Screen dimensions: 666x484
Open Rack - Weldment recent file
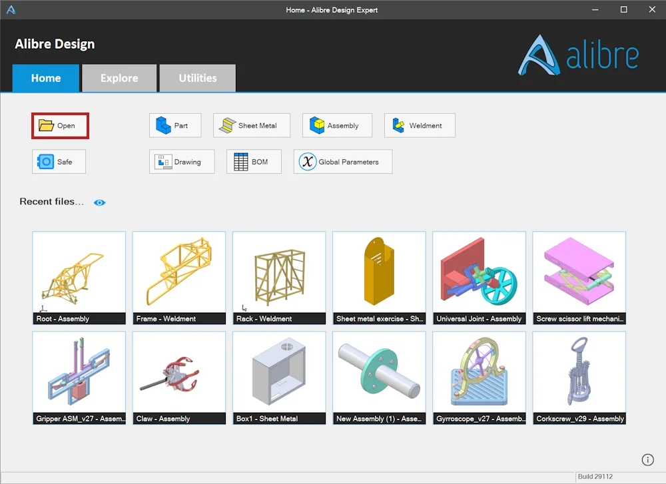tap(279, 278)
